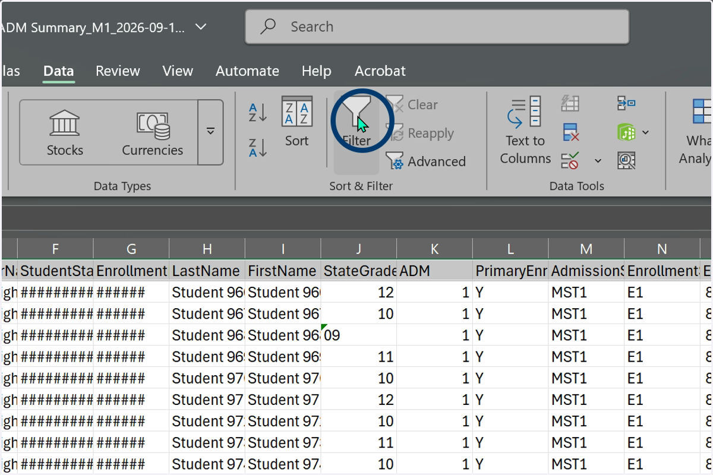Viewport: 713px width, 475px height.
Task: Select column G header
Action: point(131,249)
